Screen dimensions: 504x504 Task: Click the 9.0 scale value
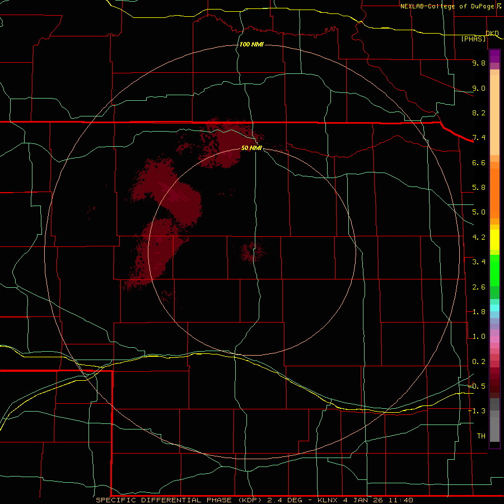click(479, 88)
